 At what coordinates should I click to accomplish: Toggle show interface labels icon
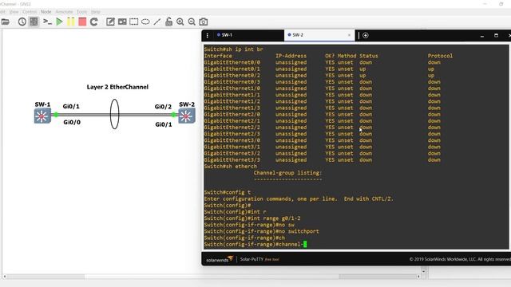tap(34, 22)
